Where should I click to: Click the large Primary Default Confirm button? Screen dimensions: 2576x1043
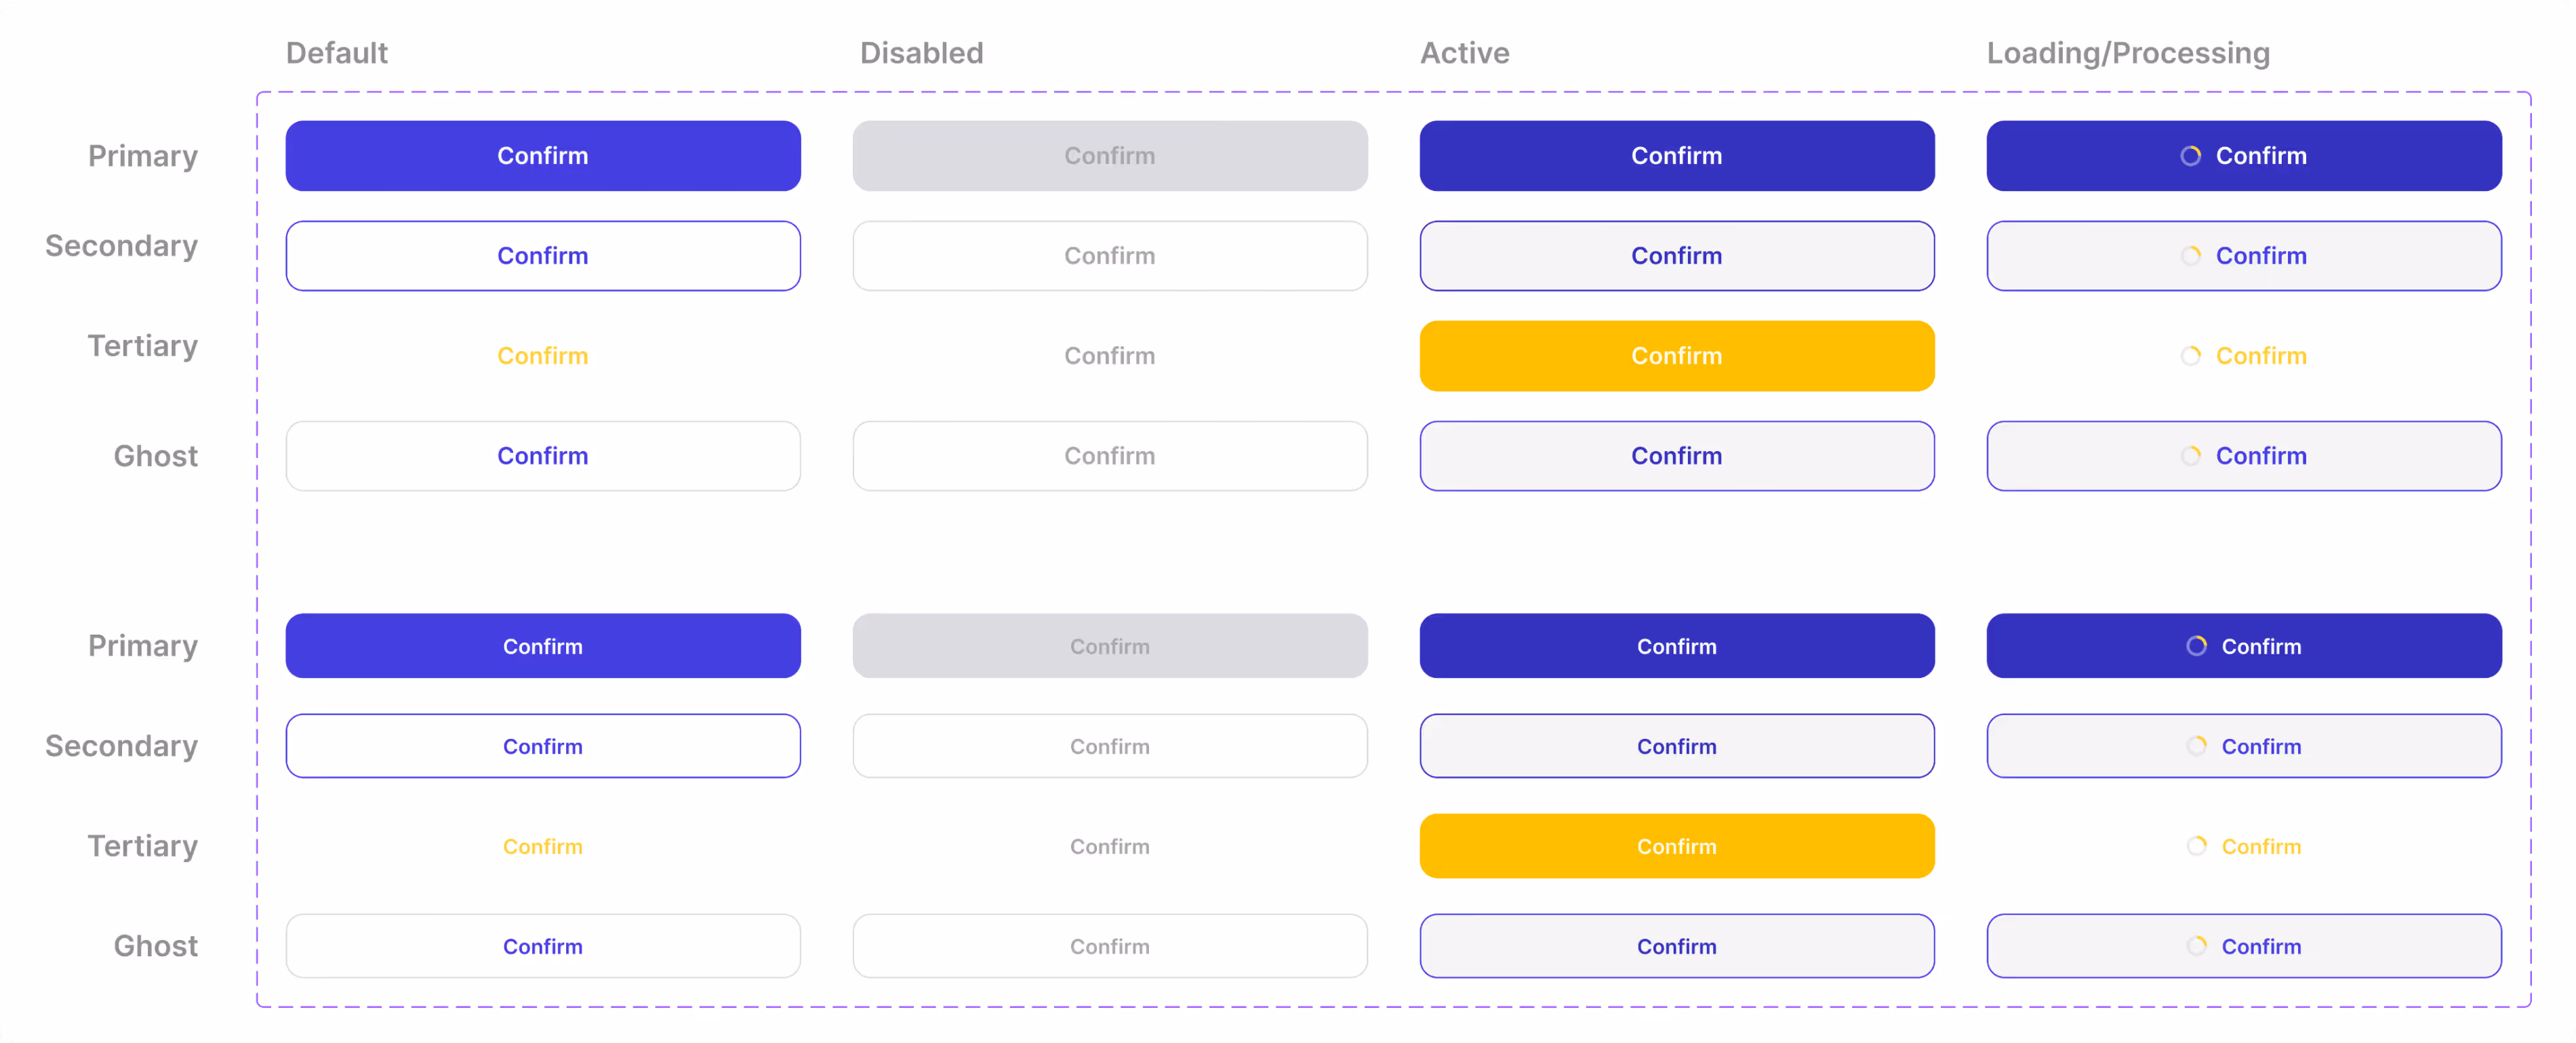point(543,156)
